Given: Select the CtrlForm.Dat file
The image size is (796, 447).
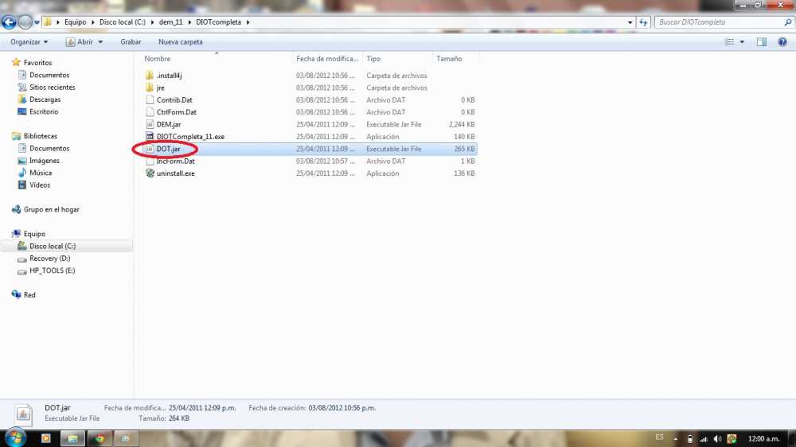Looking at the screenshot, I should coord(176,112).
